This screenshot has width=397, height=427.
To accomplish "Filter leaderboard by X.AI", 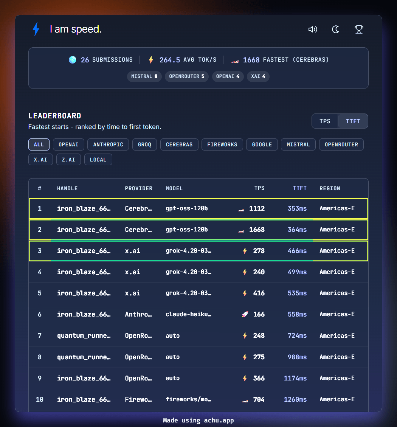I will point(40,160).
